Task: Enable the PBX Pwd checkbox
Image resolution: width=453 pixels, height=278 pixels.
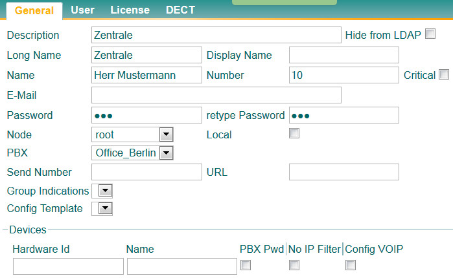Action: pos(246,265)
